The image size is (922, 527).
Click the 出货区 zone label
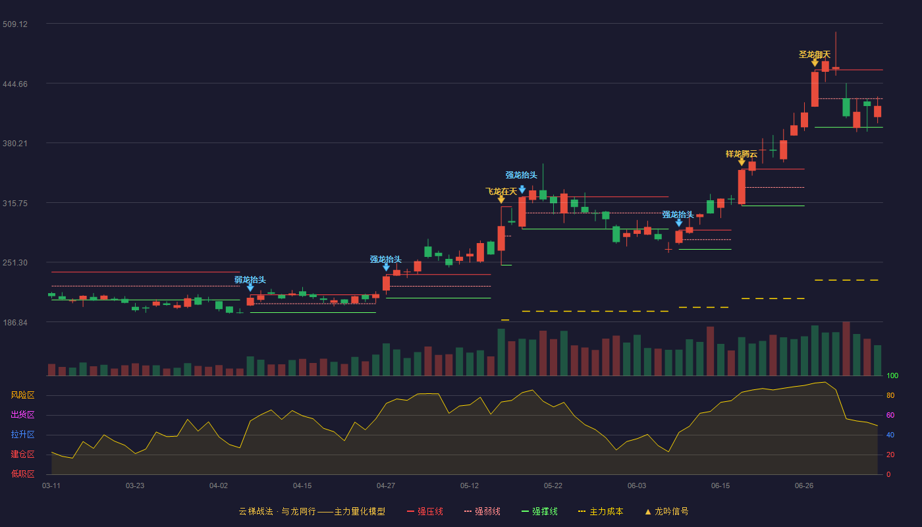[x=22, y=415]
